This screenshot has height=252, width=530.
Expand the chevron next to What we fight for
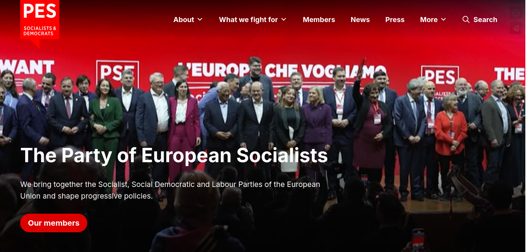point(284,19)
